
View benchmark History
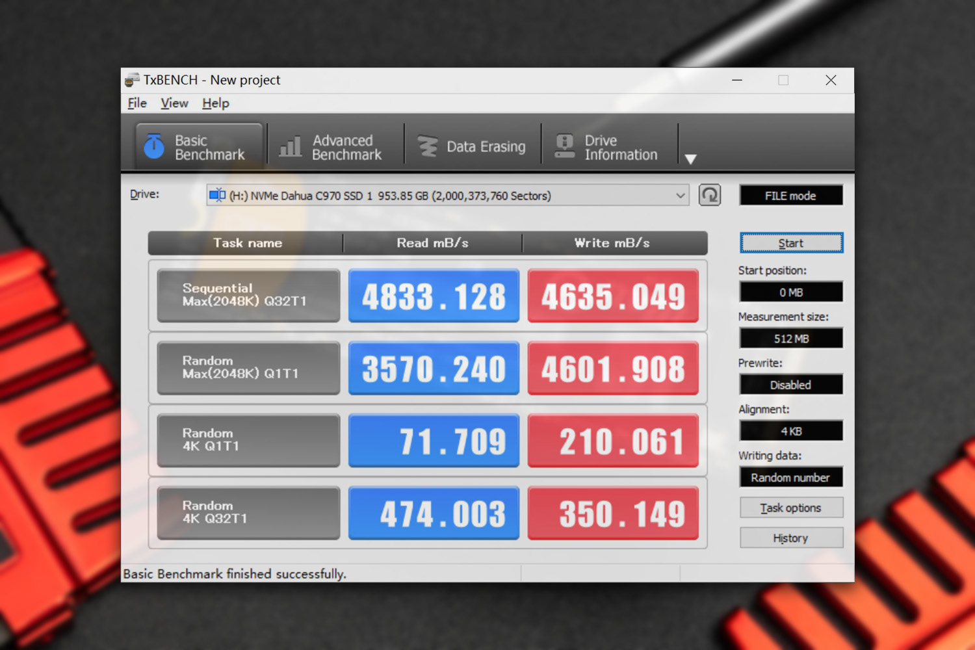pyautogui.click(x=791, y=538)
